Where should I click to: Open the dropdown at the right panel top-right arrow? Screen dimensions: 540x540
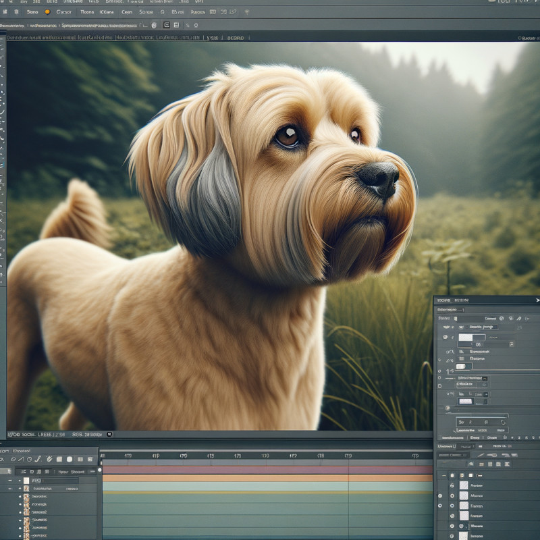pyautogui.click(x=537, y=300)
